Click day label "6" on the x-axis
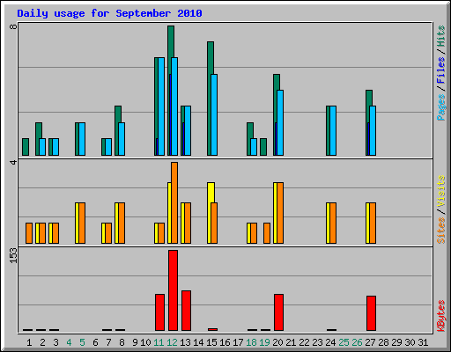The image size is (451, 352). point(95,342)
